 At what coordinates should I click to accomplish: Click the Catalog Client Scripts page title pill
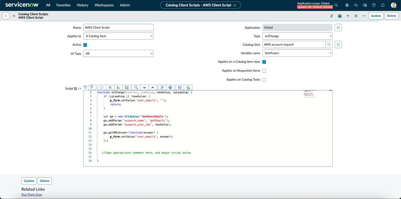[x=200, y=5]
